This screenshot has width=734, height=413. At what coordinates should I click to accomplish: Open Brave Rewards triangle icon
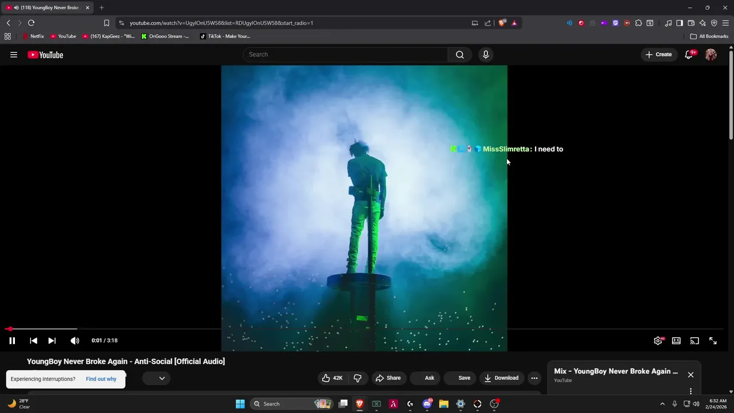[x=514, y=23]
